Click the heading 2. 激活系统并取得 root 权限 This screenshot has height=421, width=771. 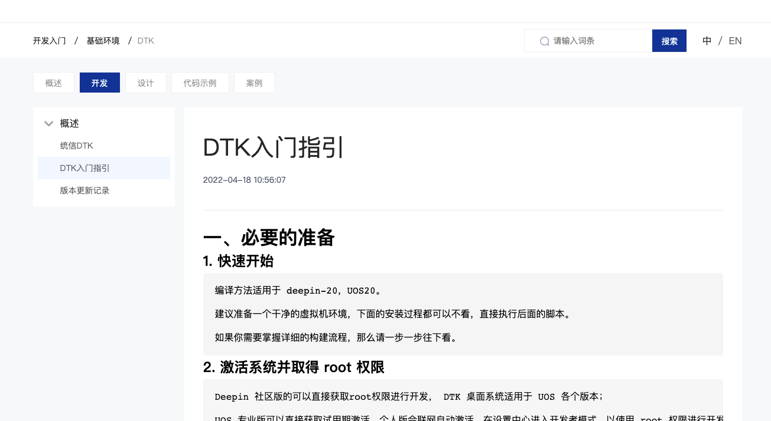pyautogui.click(x=294, y=367)
